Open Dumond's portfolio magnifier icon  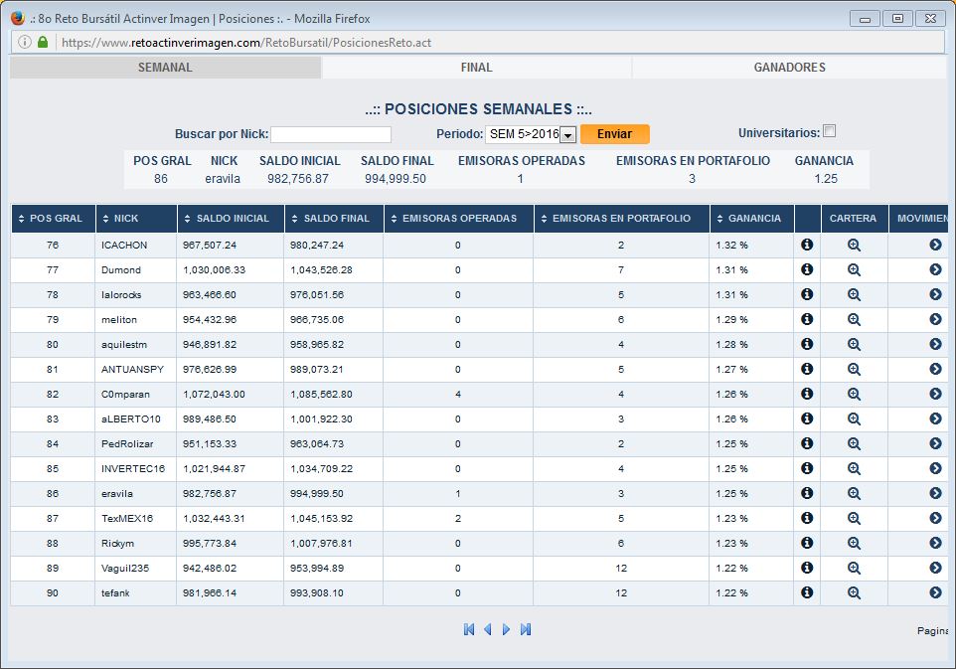point(854,269)
